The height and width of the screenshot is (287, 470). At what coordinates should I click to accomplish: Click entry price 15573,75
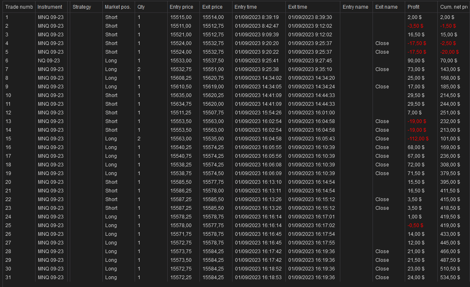[181, 251]
